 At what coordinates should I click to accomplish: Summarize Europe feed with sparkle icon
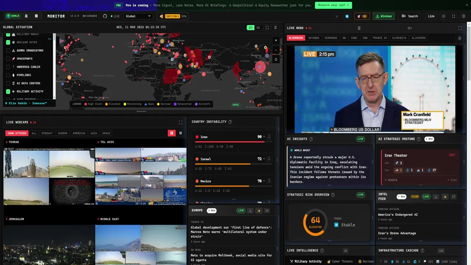(259, 211)
